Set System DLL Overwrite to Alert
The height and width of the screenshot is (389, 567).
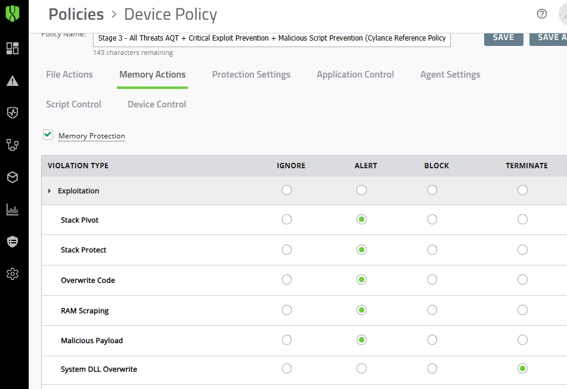(361, 368)
